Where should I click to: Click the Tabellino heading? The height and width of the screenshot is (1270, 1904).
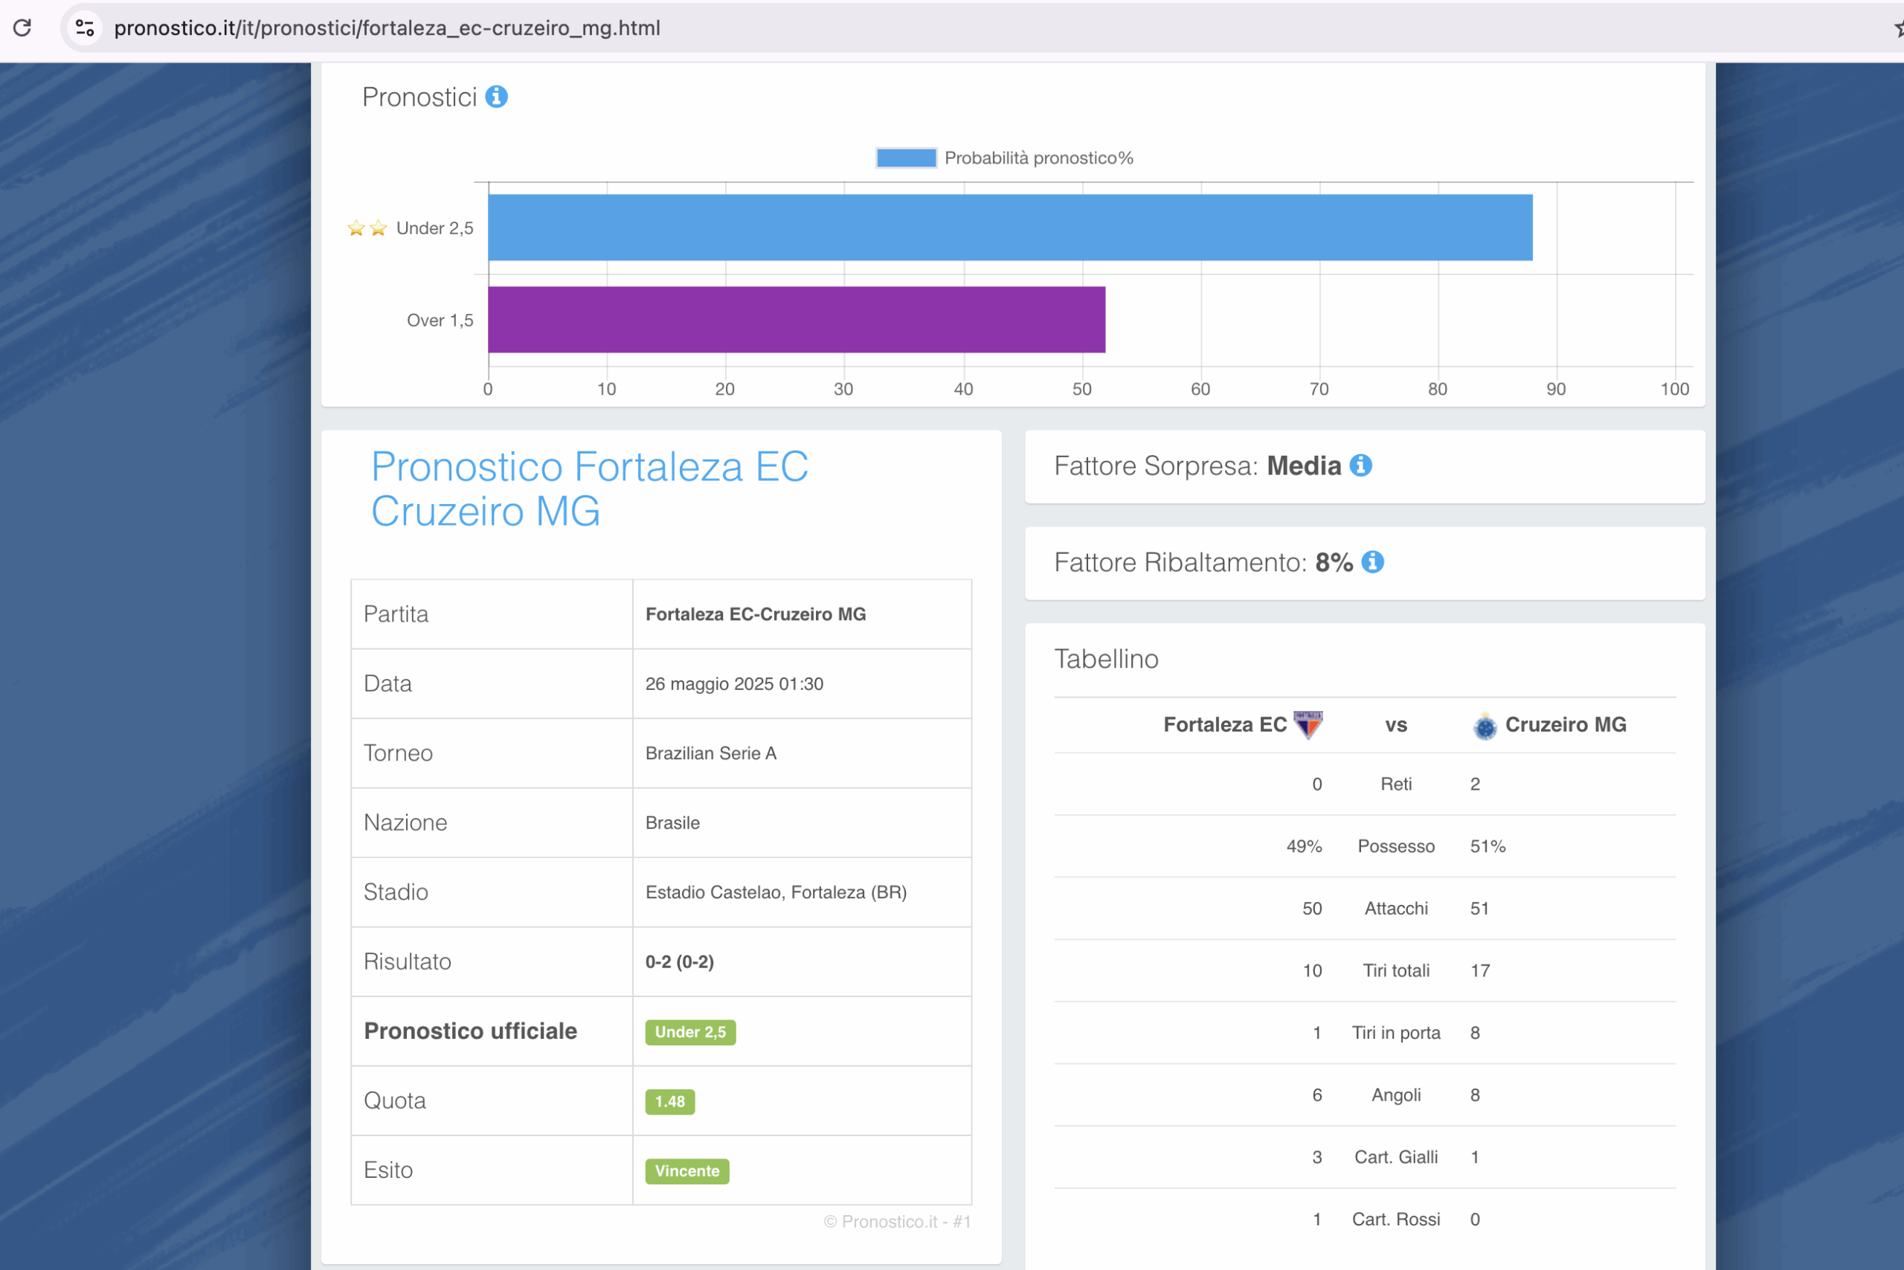pos(1106,659)
